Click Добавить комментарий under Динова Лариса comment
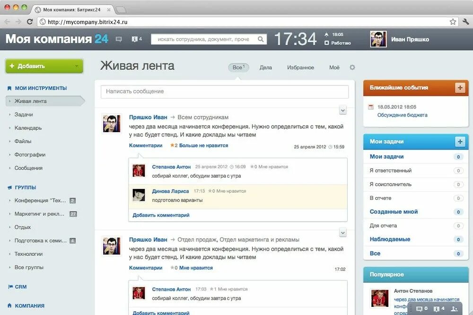 pos(161,216)
